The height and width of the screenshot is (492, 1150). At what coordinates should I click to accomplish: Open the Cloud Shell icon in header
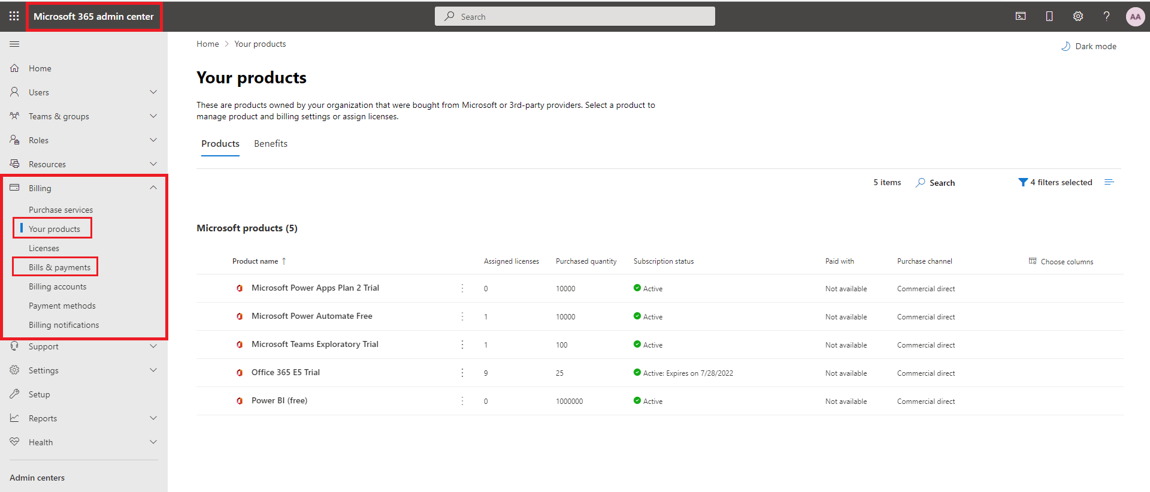pos(1021,16)
